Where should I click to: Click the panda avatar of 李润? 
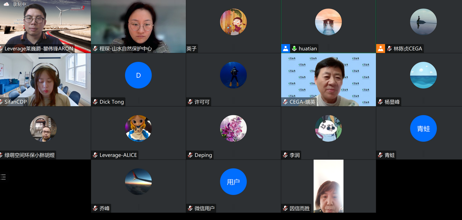click(x=328, y=129)
